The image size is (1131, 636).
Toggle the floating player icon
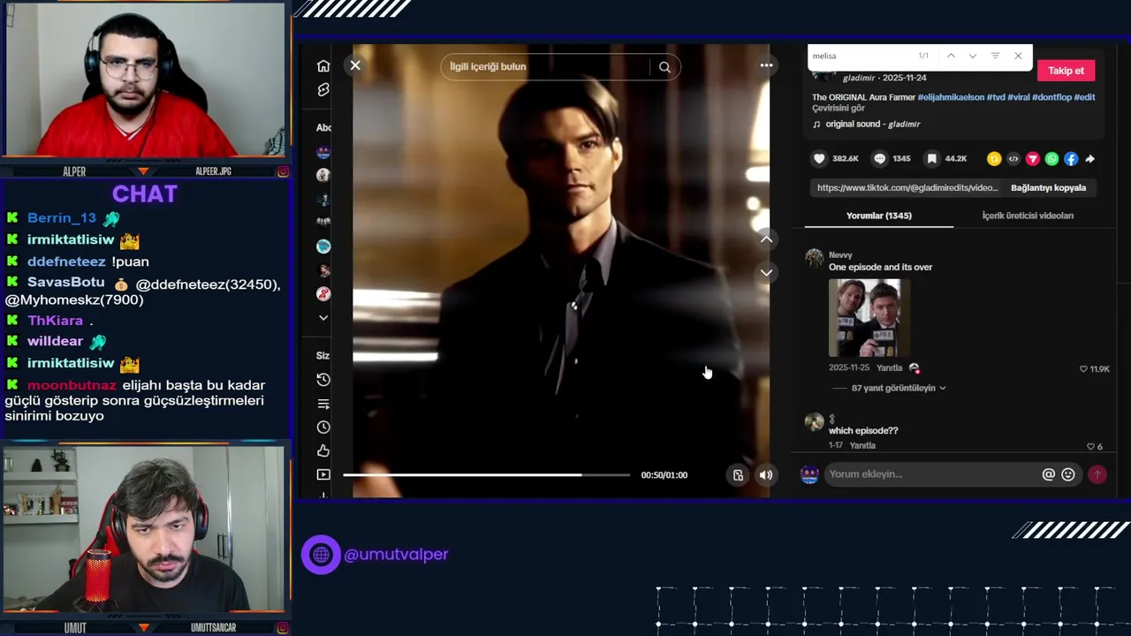click(x=738, y=475)
